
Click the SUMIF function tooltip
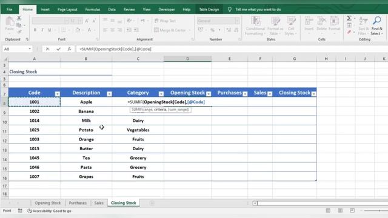(x=160, y=110)
